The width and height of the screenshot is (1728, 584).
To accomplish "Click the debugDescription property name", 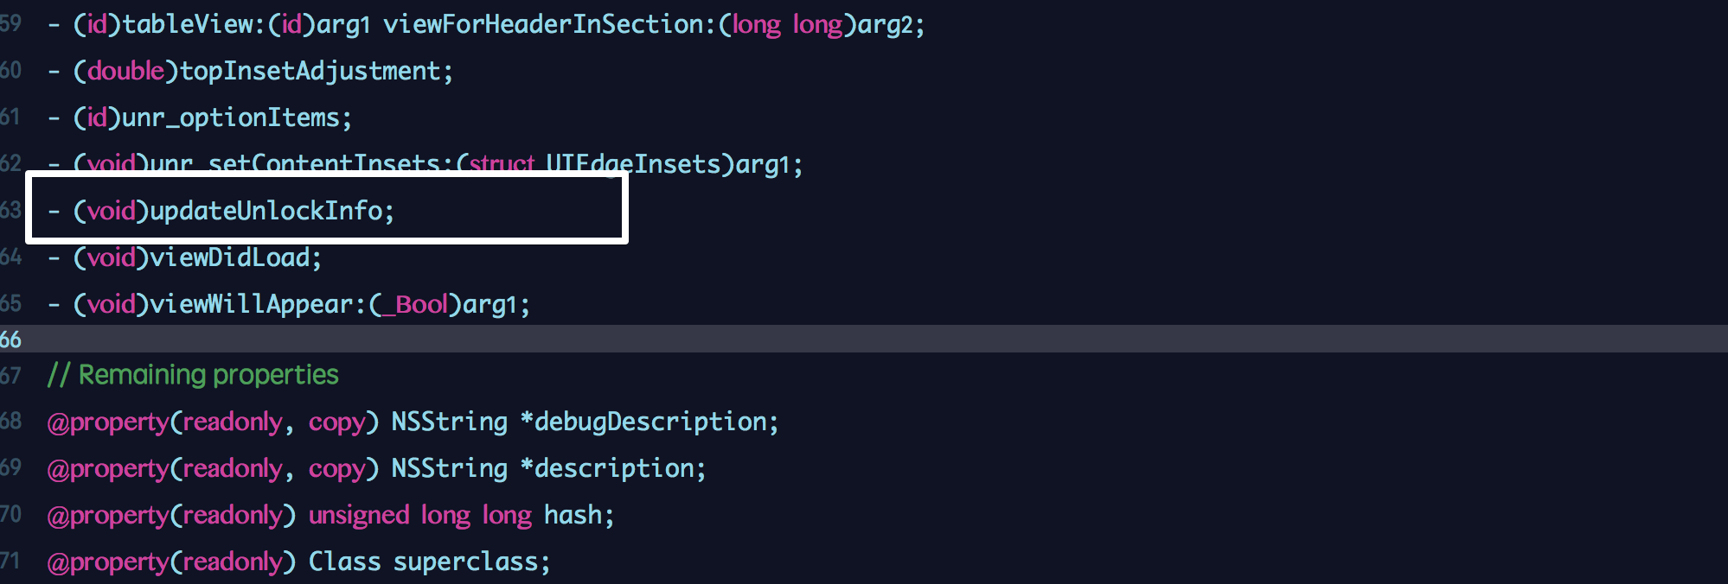I will click(x=650, y=422).
